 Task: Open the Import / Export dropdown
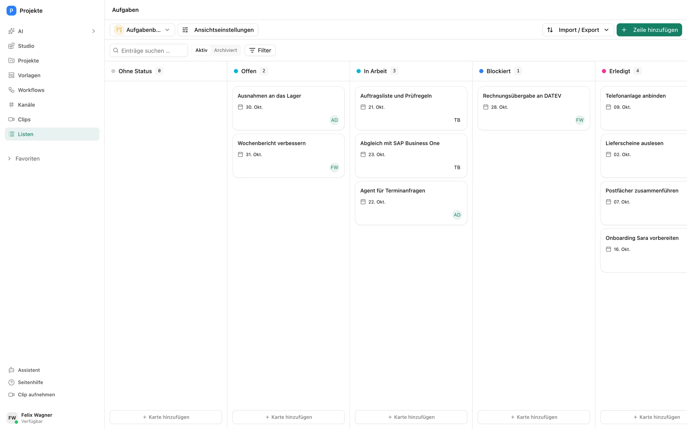point(578,30)
